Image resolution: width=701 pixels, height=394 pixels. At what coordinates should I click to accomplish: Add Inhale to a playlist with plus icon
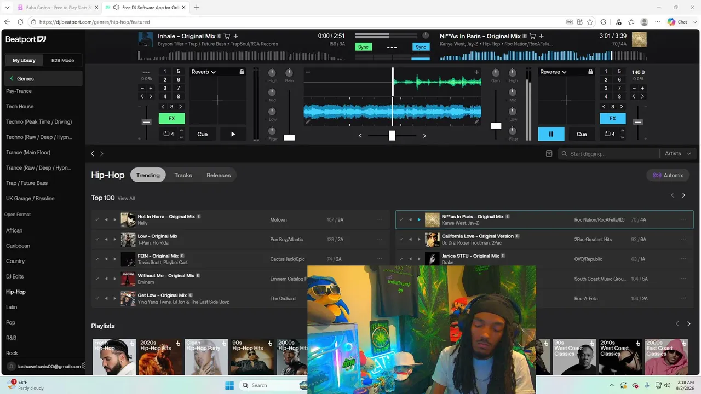236,36
